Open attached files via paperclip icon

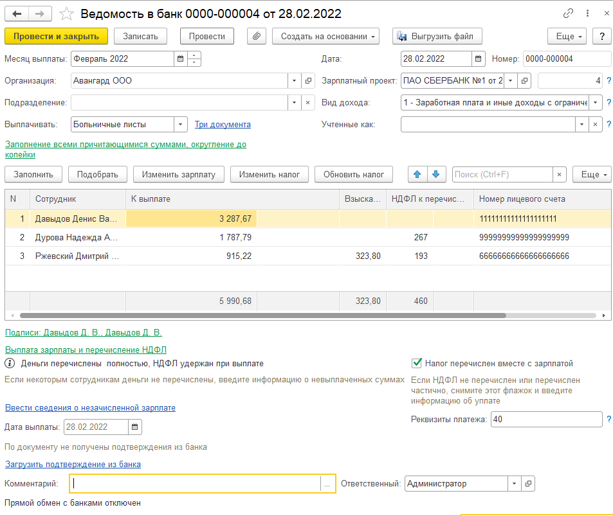tap(257, 36)
